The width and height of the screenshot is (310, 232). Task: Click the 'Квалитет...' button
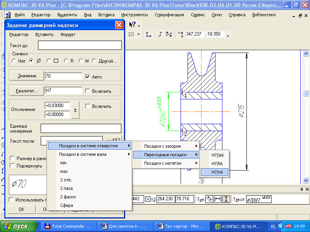27,91
